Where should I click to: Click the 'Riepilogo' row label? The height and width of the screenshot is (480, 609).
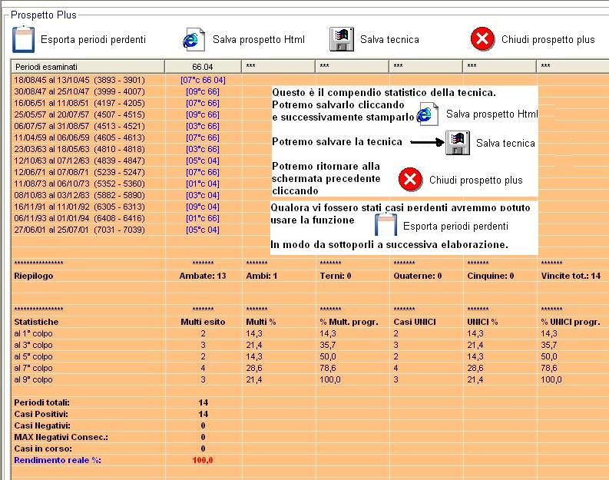click(34, 276)
